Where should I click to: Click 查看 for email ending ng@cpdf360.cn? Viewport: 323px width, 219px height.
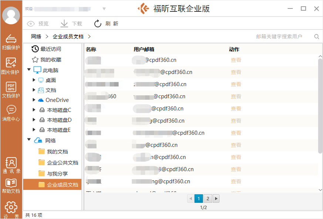pos(236,181)
